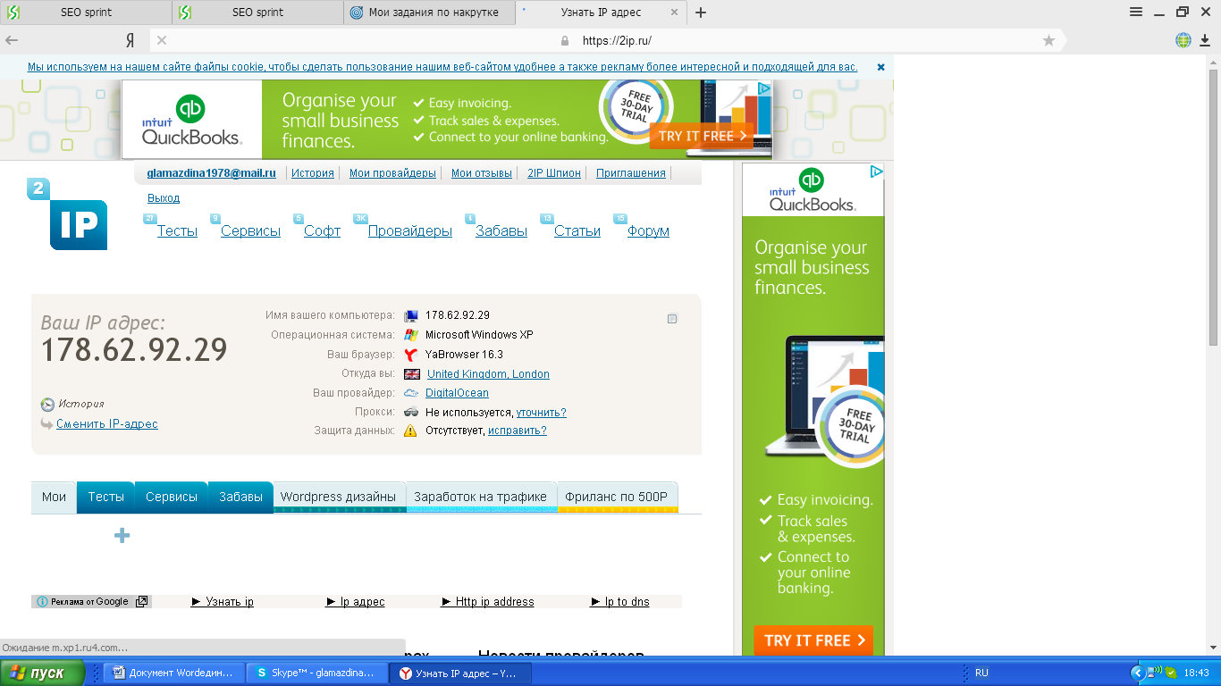Click the AdChoices icon on the top banner
The height and width of the screenshot is (686, 1221).
pos(764,88)
